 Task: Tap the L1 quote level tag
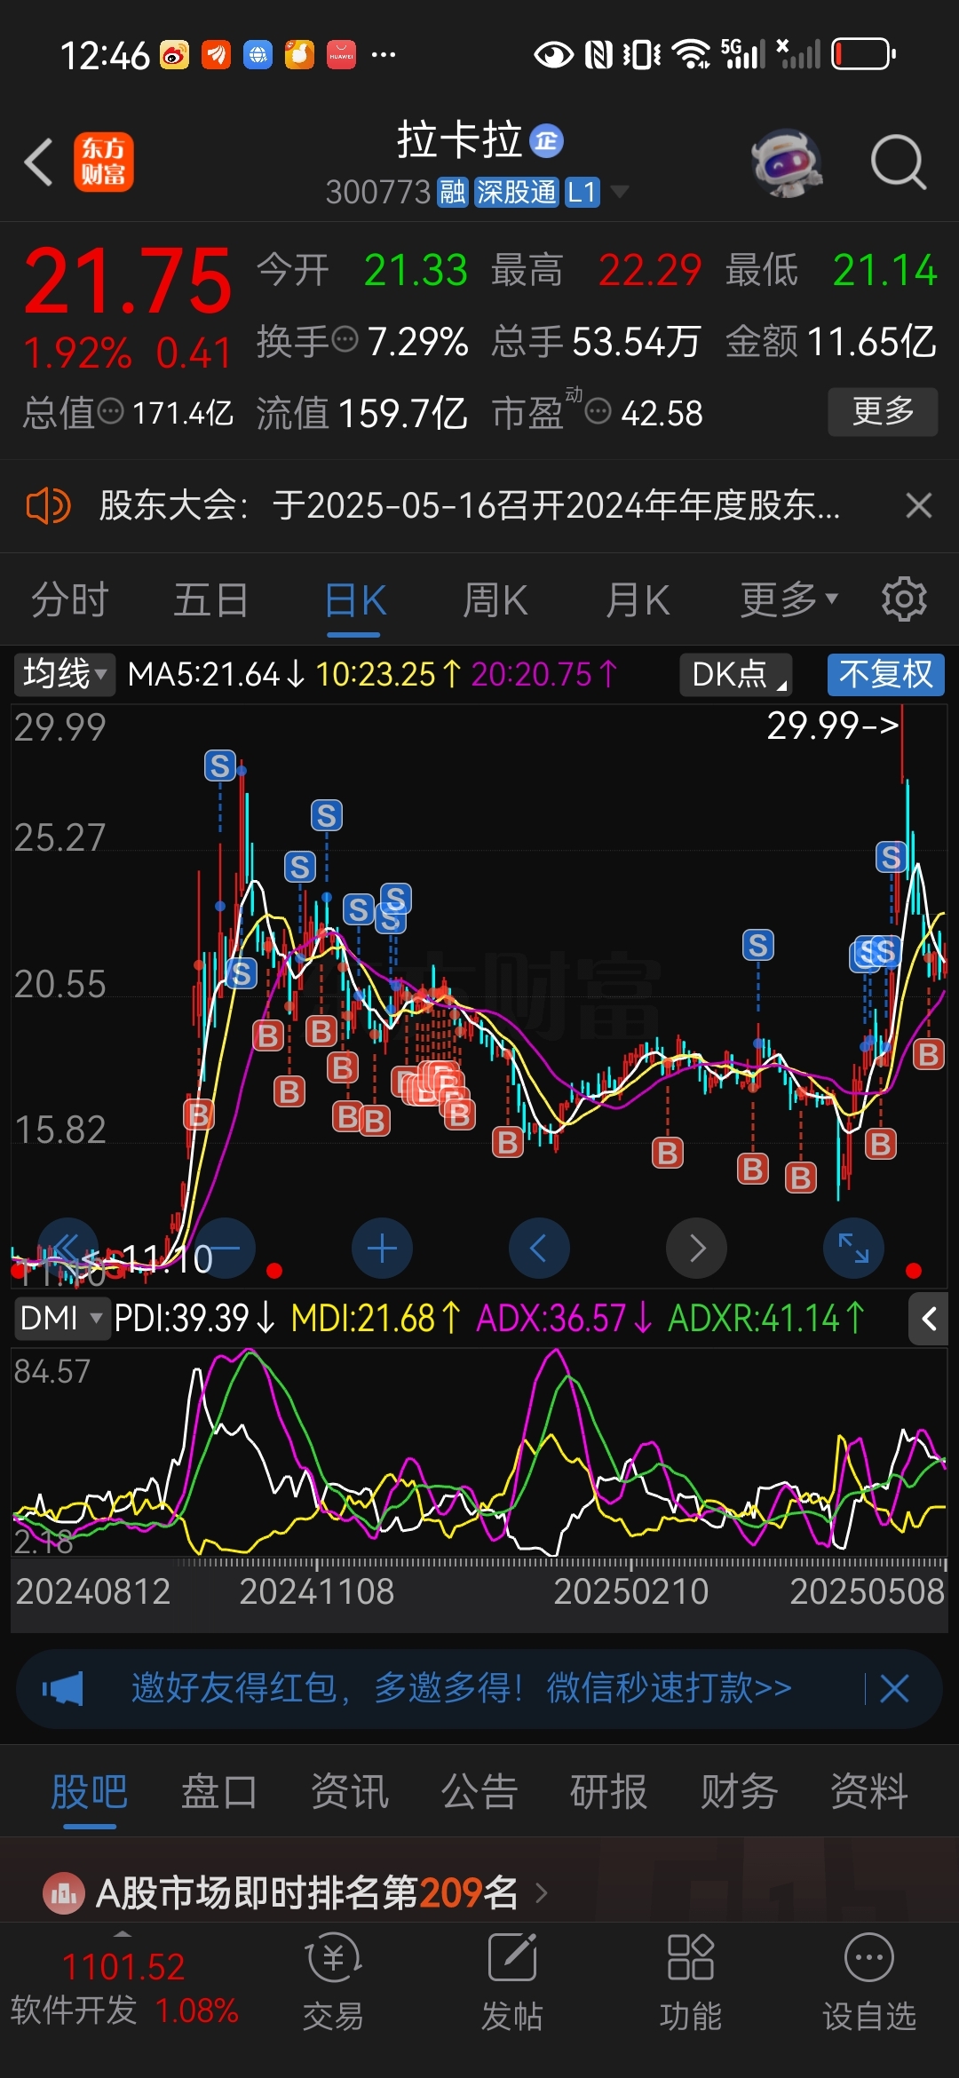click(x=583, y=192)
